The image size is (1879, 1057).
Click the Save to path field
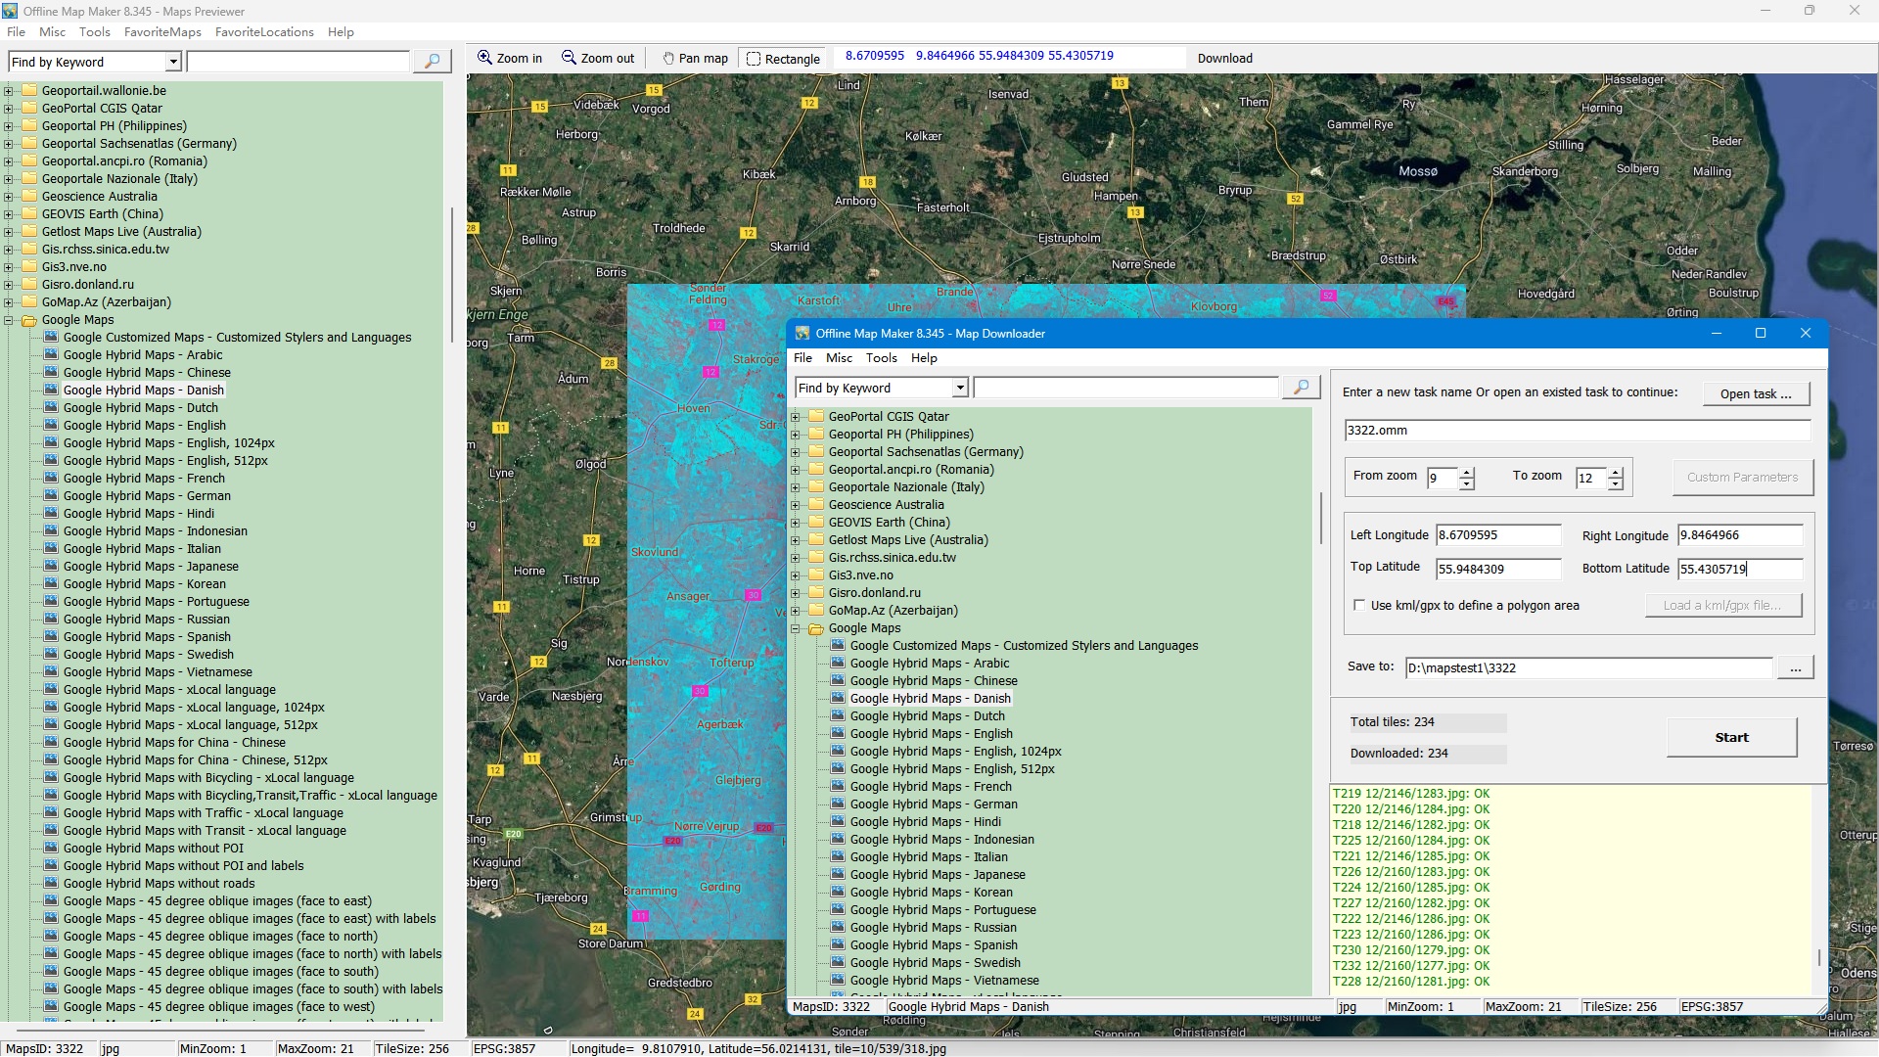pos(1587,668)
